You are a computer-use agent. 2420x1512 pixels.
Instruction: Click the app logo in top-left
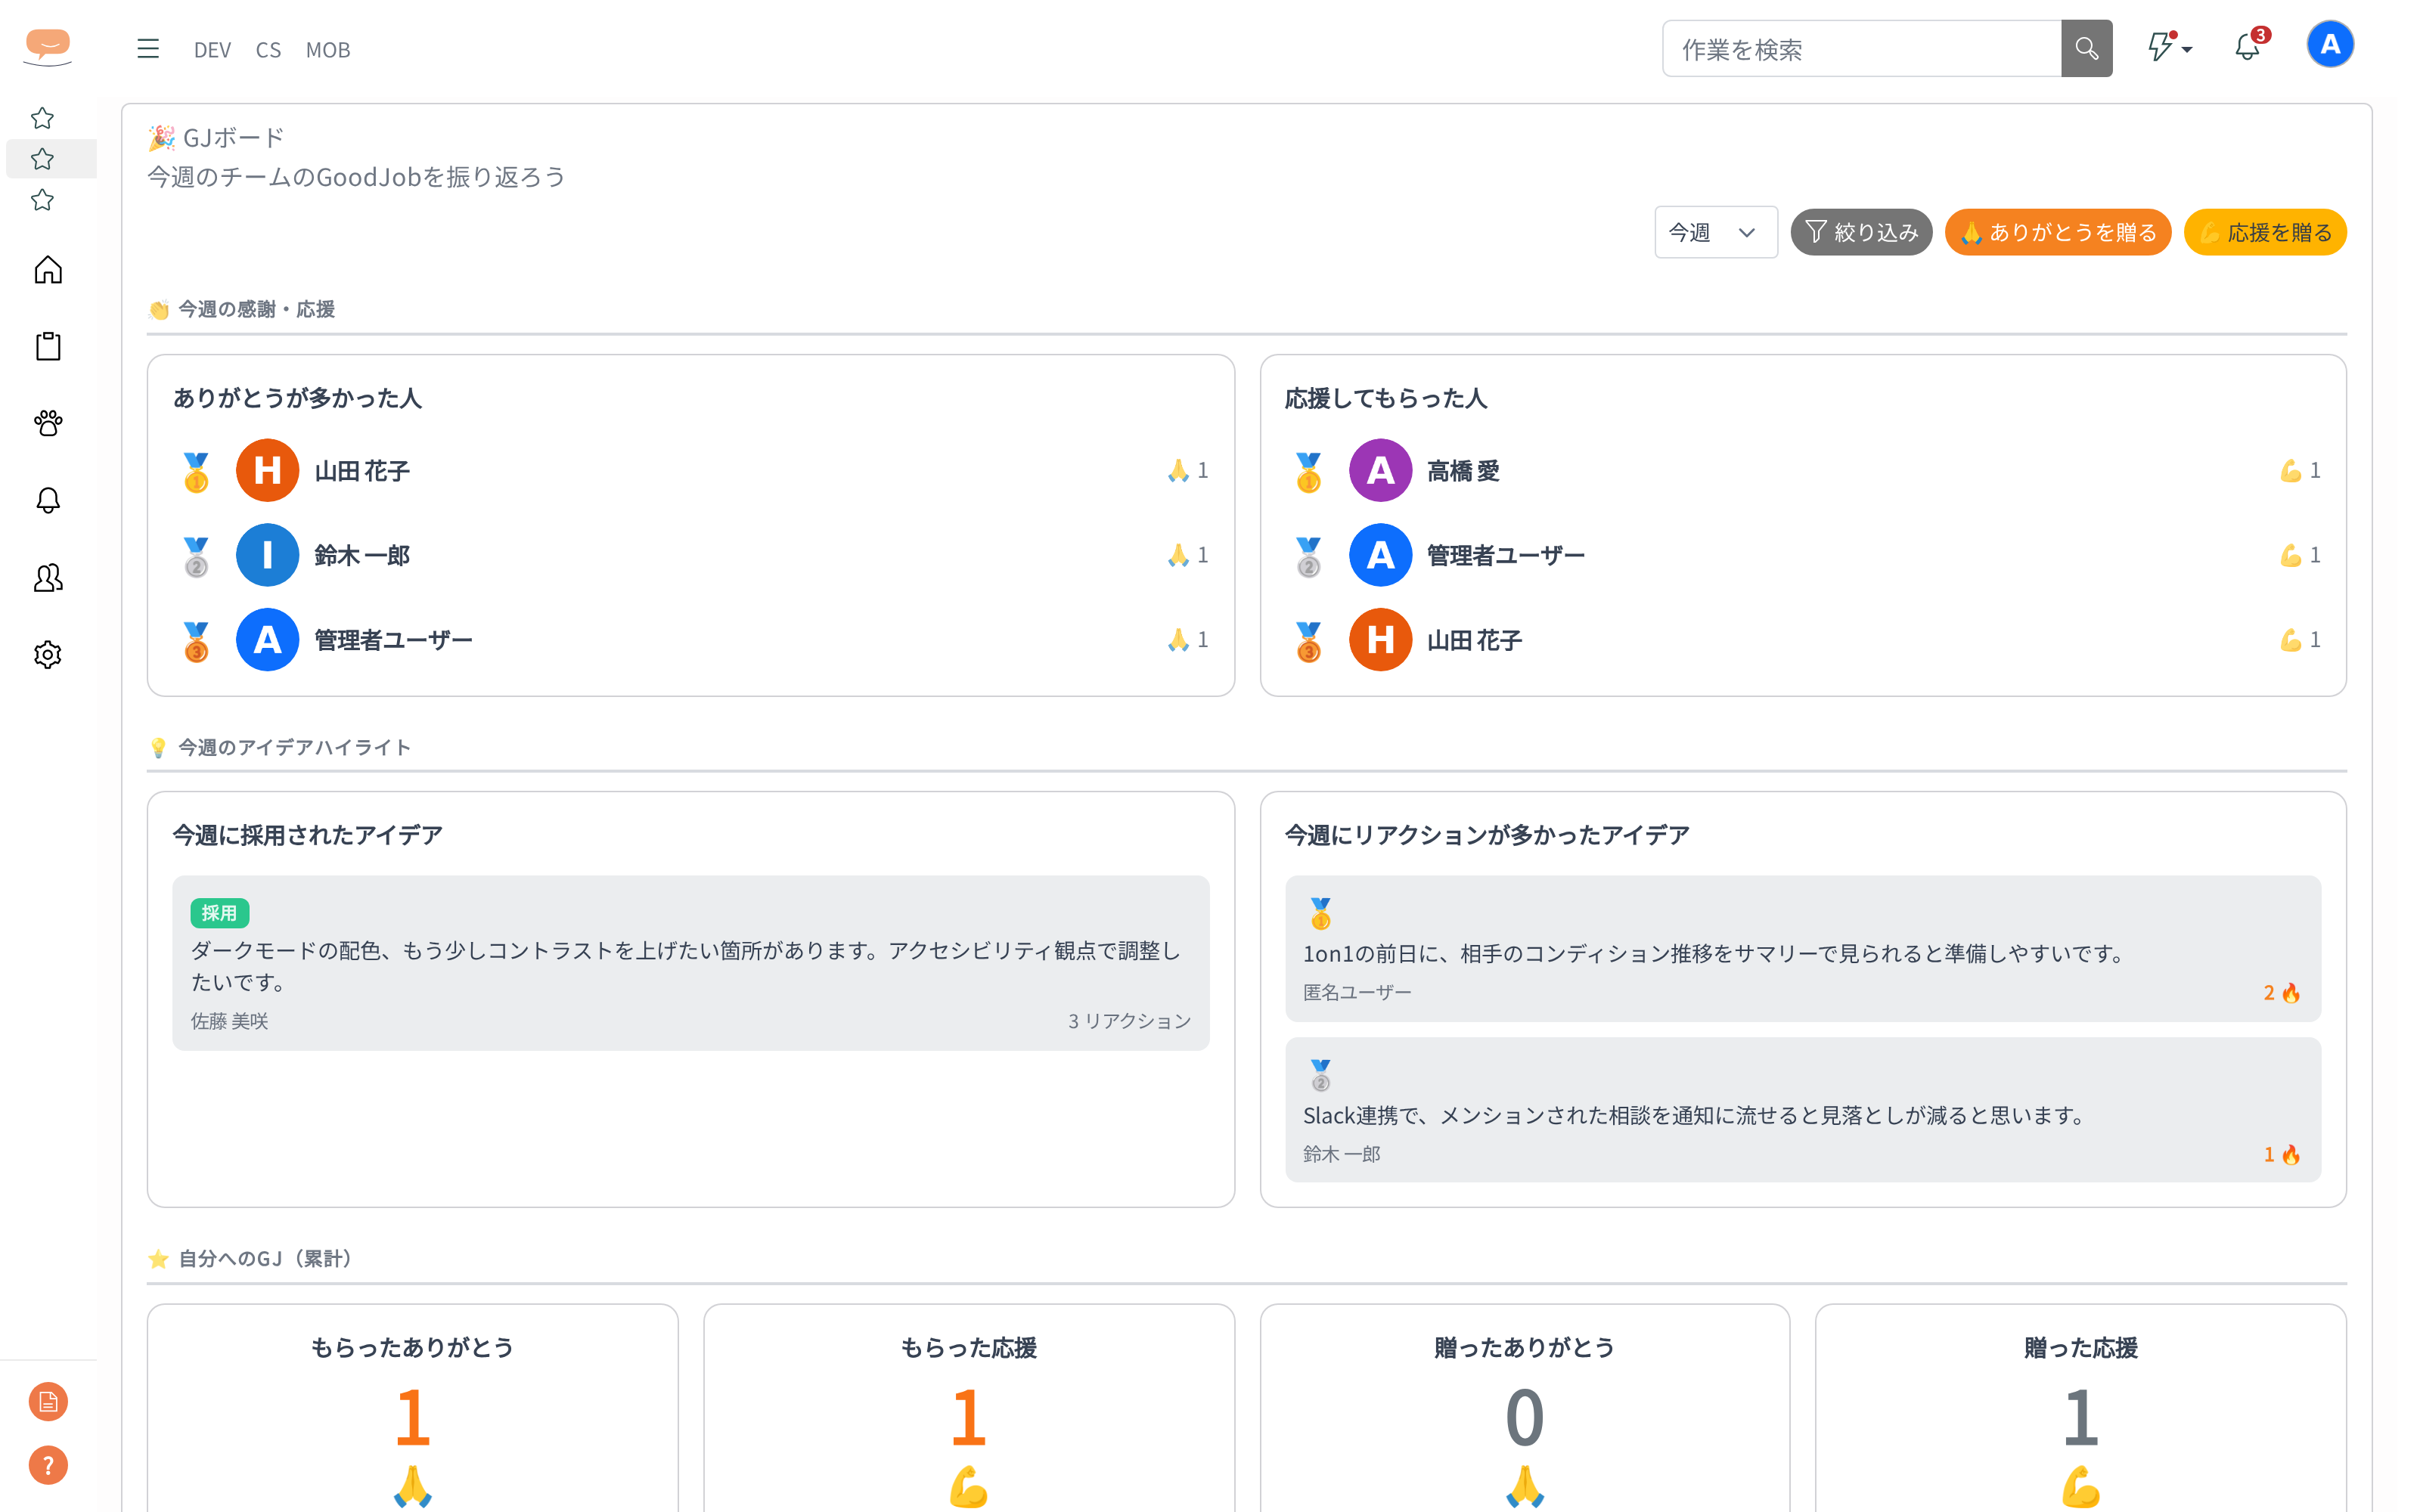coord(48,47)
